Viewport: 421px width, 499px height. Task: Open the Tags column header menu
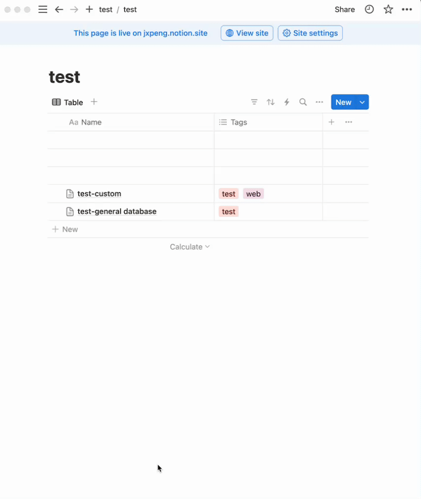pos(239,122)
